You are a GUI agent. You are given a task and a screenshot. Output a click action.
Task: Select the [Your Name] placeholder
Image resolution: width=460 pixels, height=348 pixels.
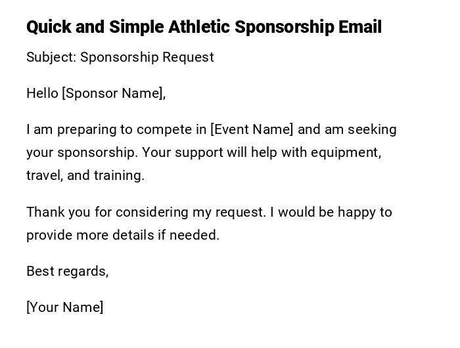click(x=65, y=307)
